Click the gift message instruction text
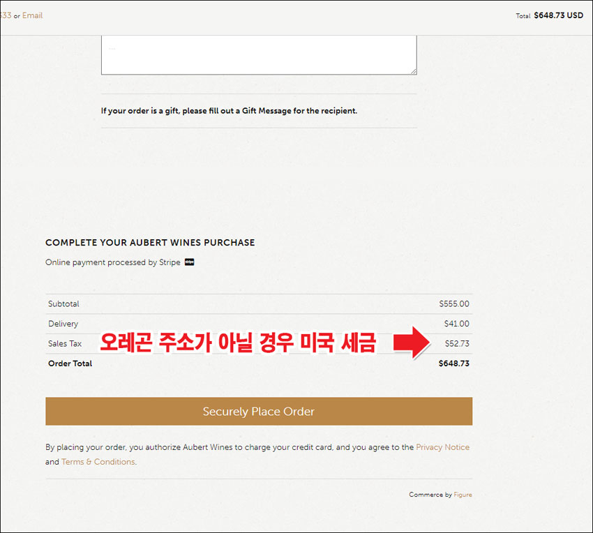 click(229, 111)
